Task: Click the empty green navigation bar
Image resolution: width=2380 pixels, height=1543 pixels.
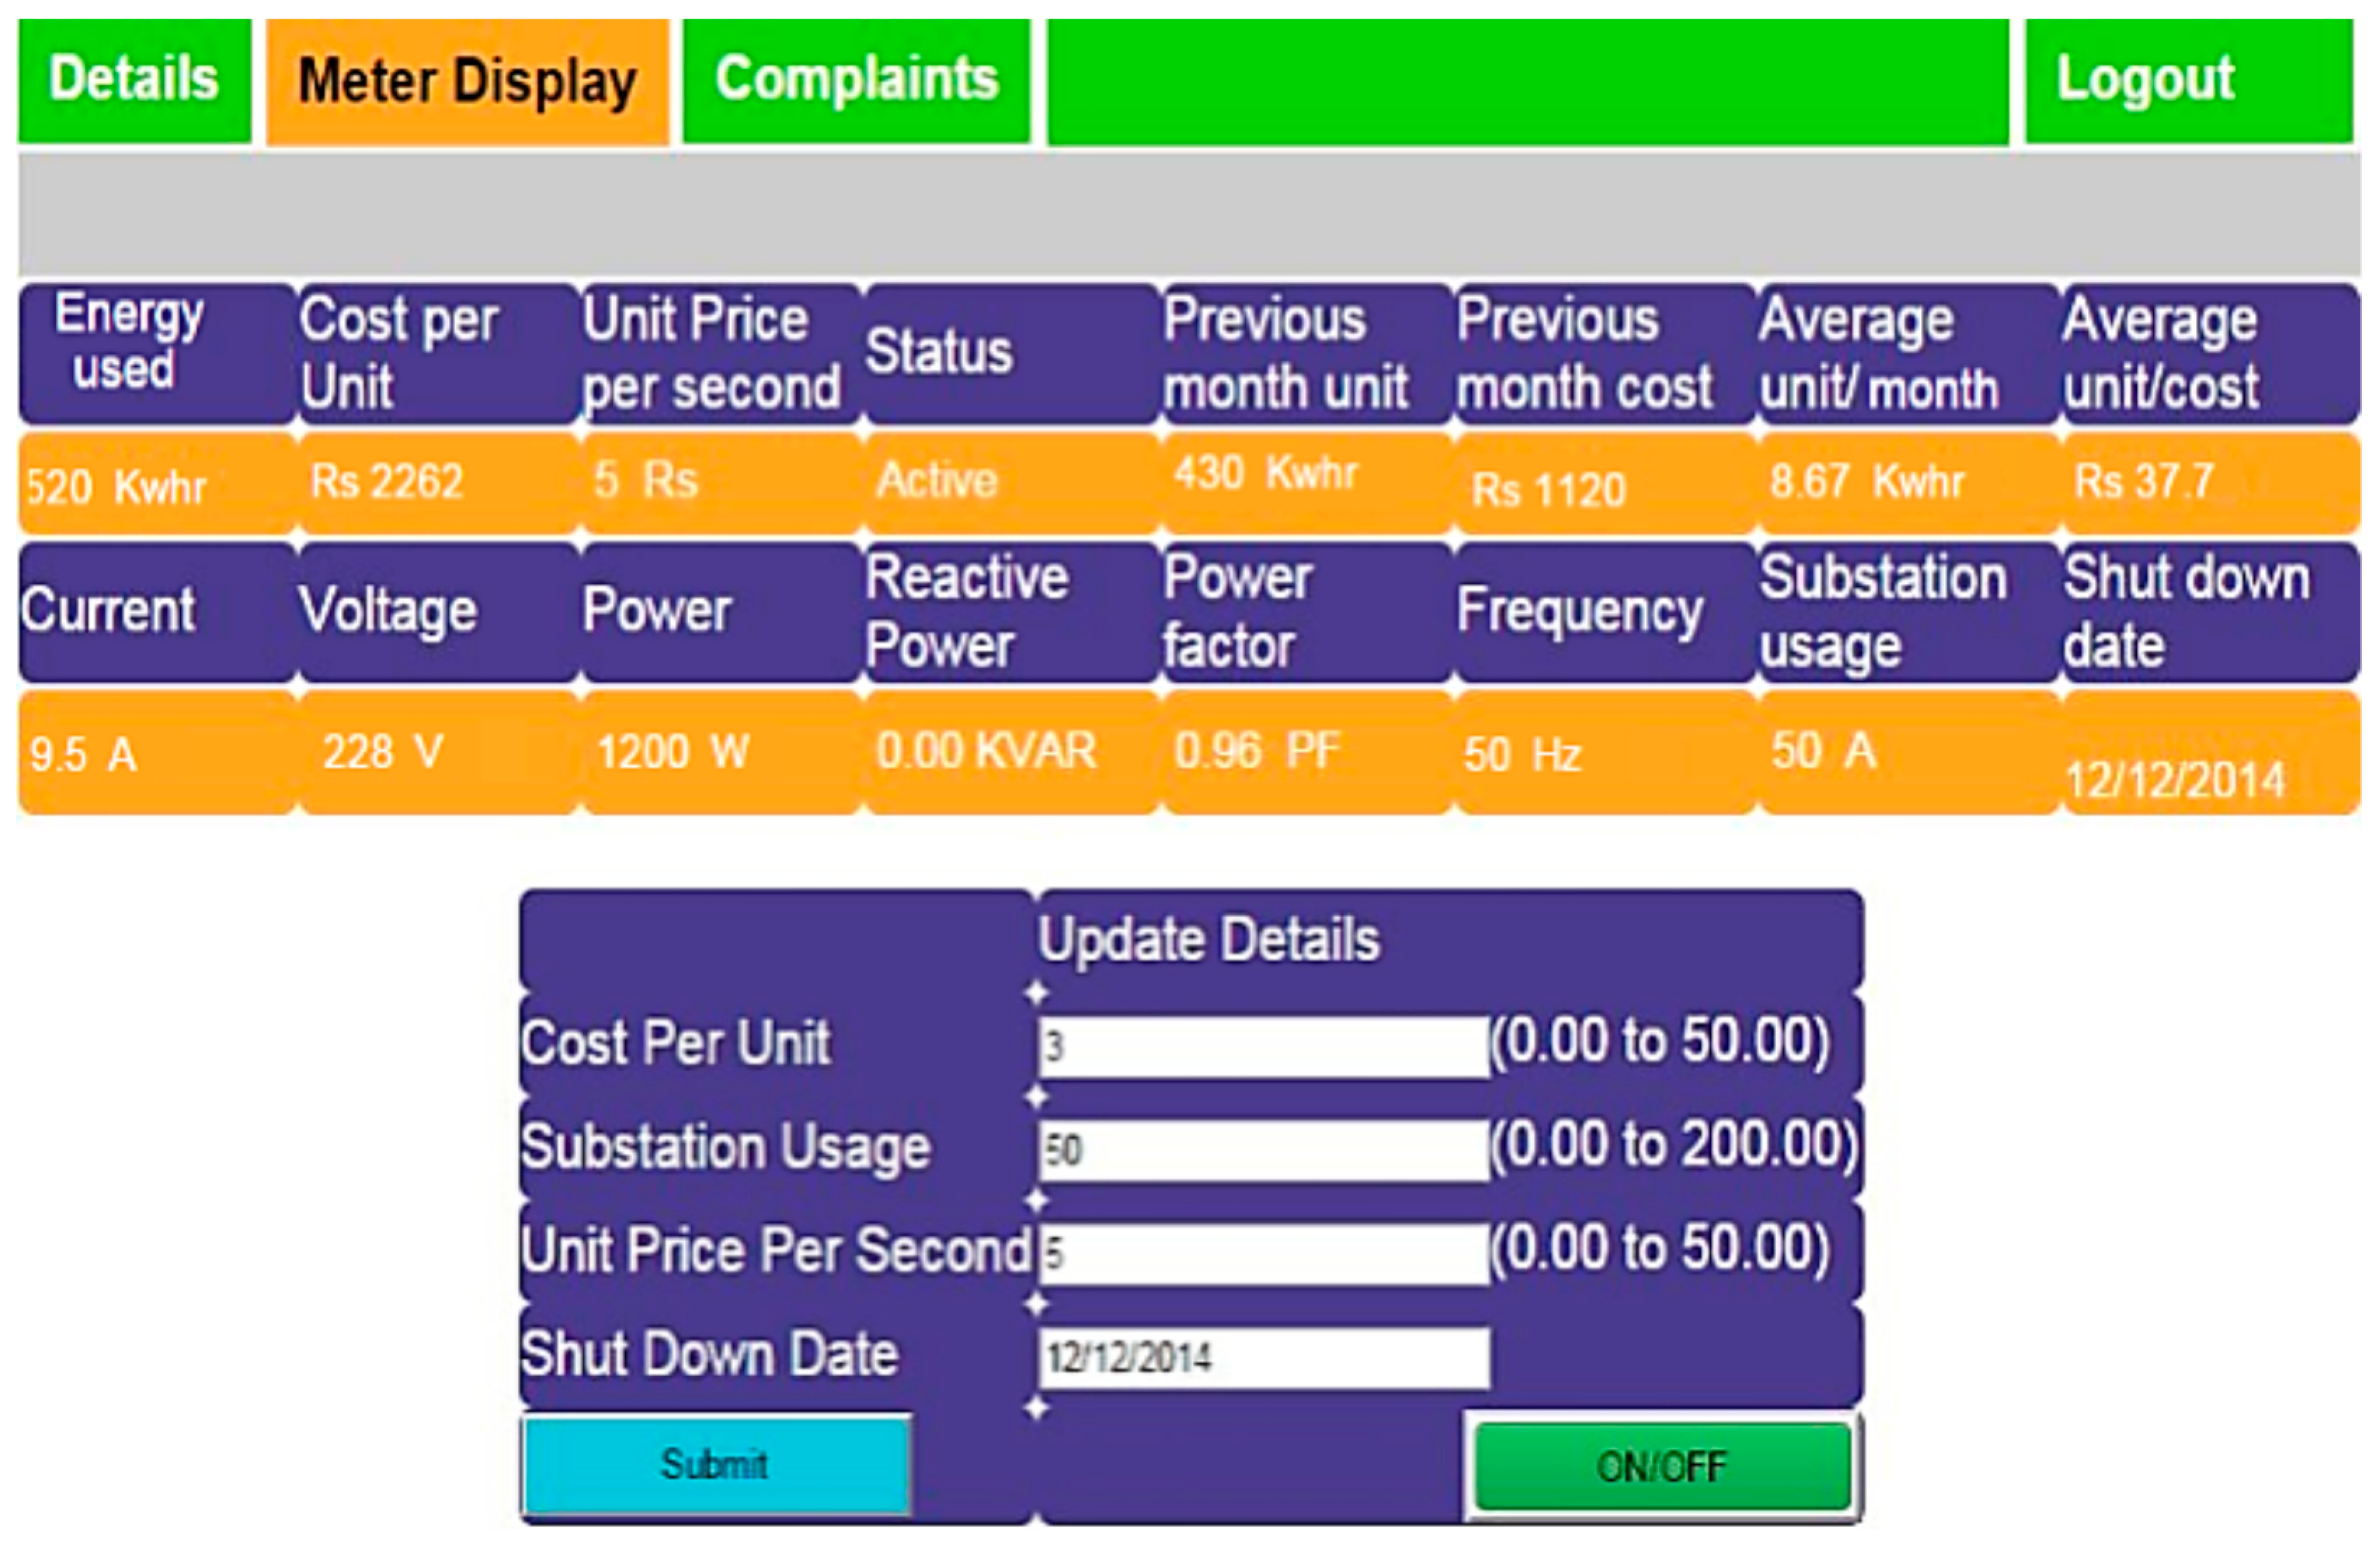Action: 1527,82
